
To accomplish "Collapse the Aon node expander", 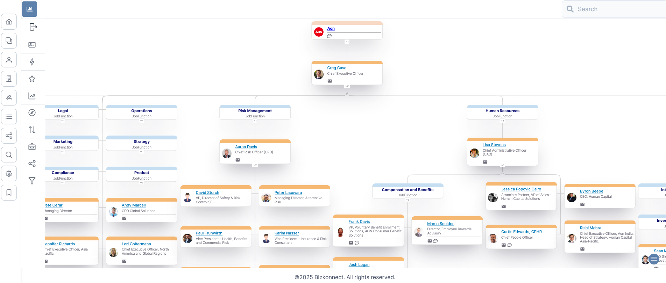I will click(347, 42).
